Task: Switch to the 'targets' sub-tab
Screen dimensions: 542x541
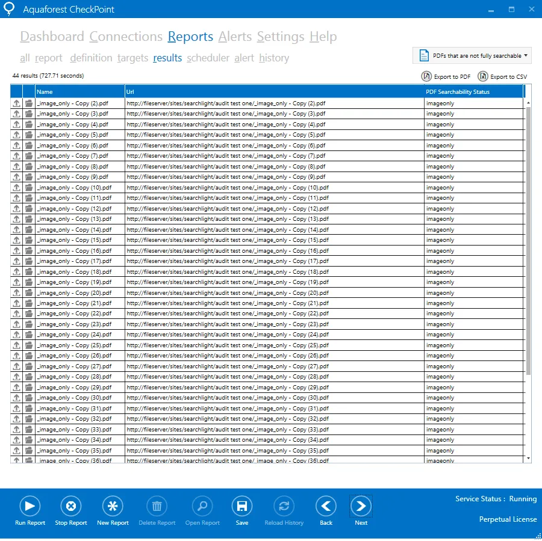Action: click(x=132, y=58)
